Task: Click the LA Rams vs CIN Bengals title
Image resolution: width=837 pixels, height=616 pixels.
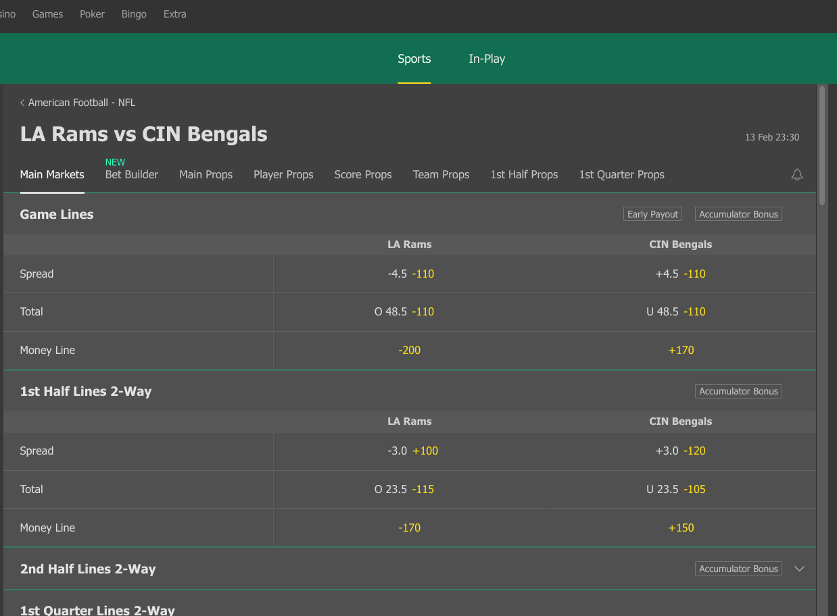Action: tap(144, 134)
